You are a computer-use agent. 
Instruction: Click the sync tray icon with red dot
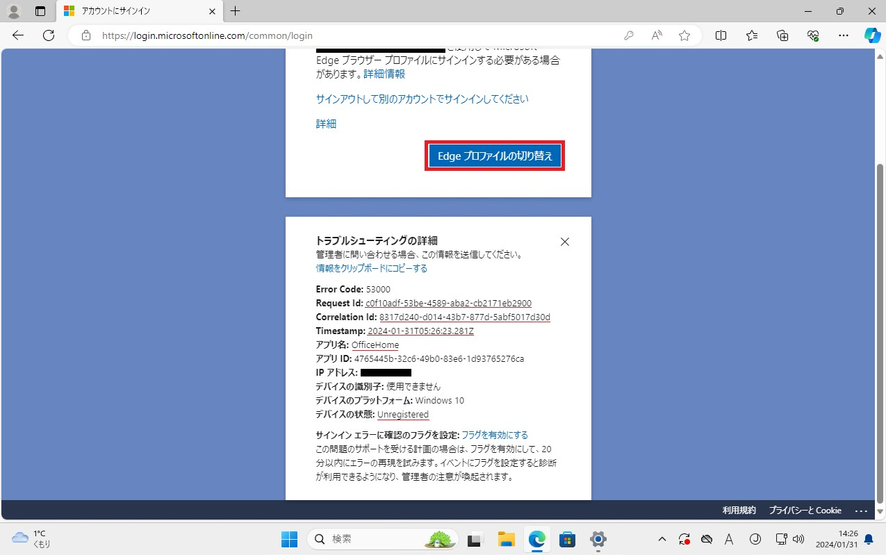tap(684, 539)
